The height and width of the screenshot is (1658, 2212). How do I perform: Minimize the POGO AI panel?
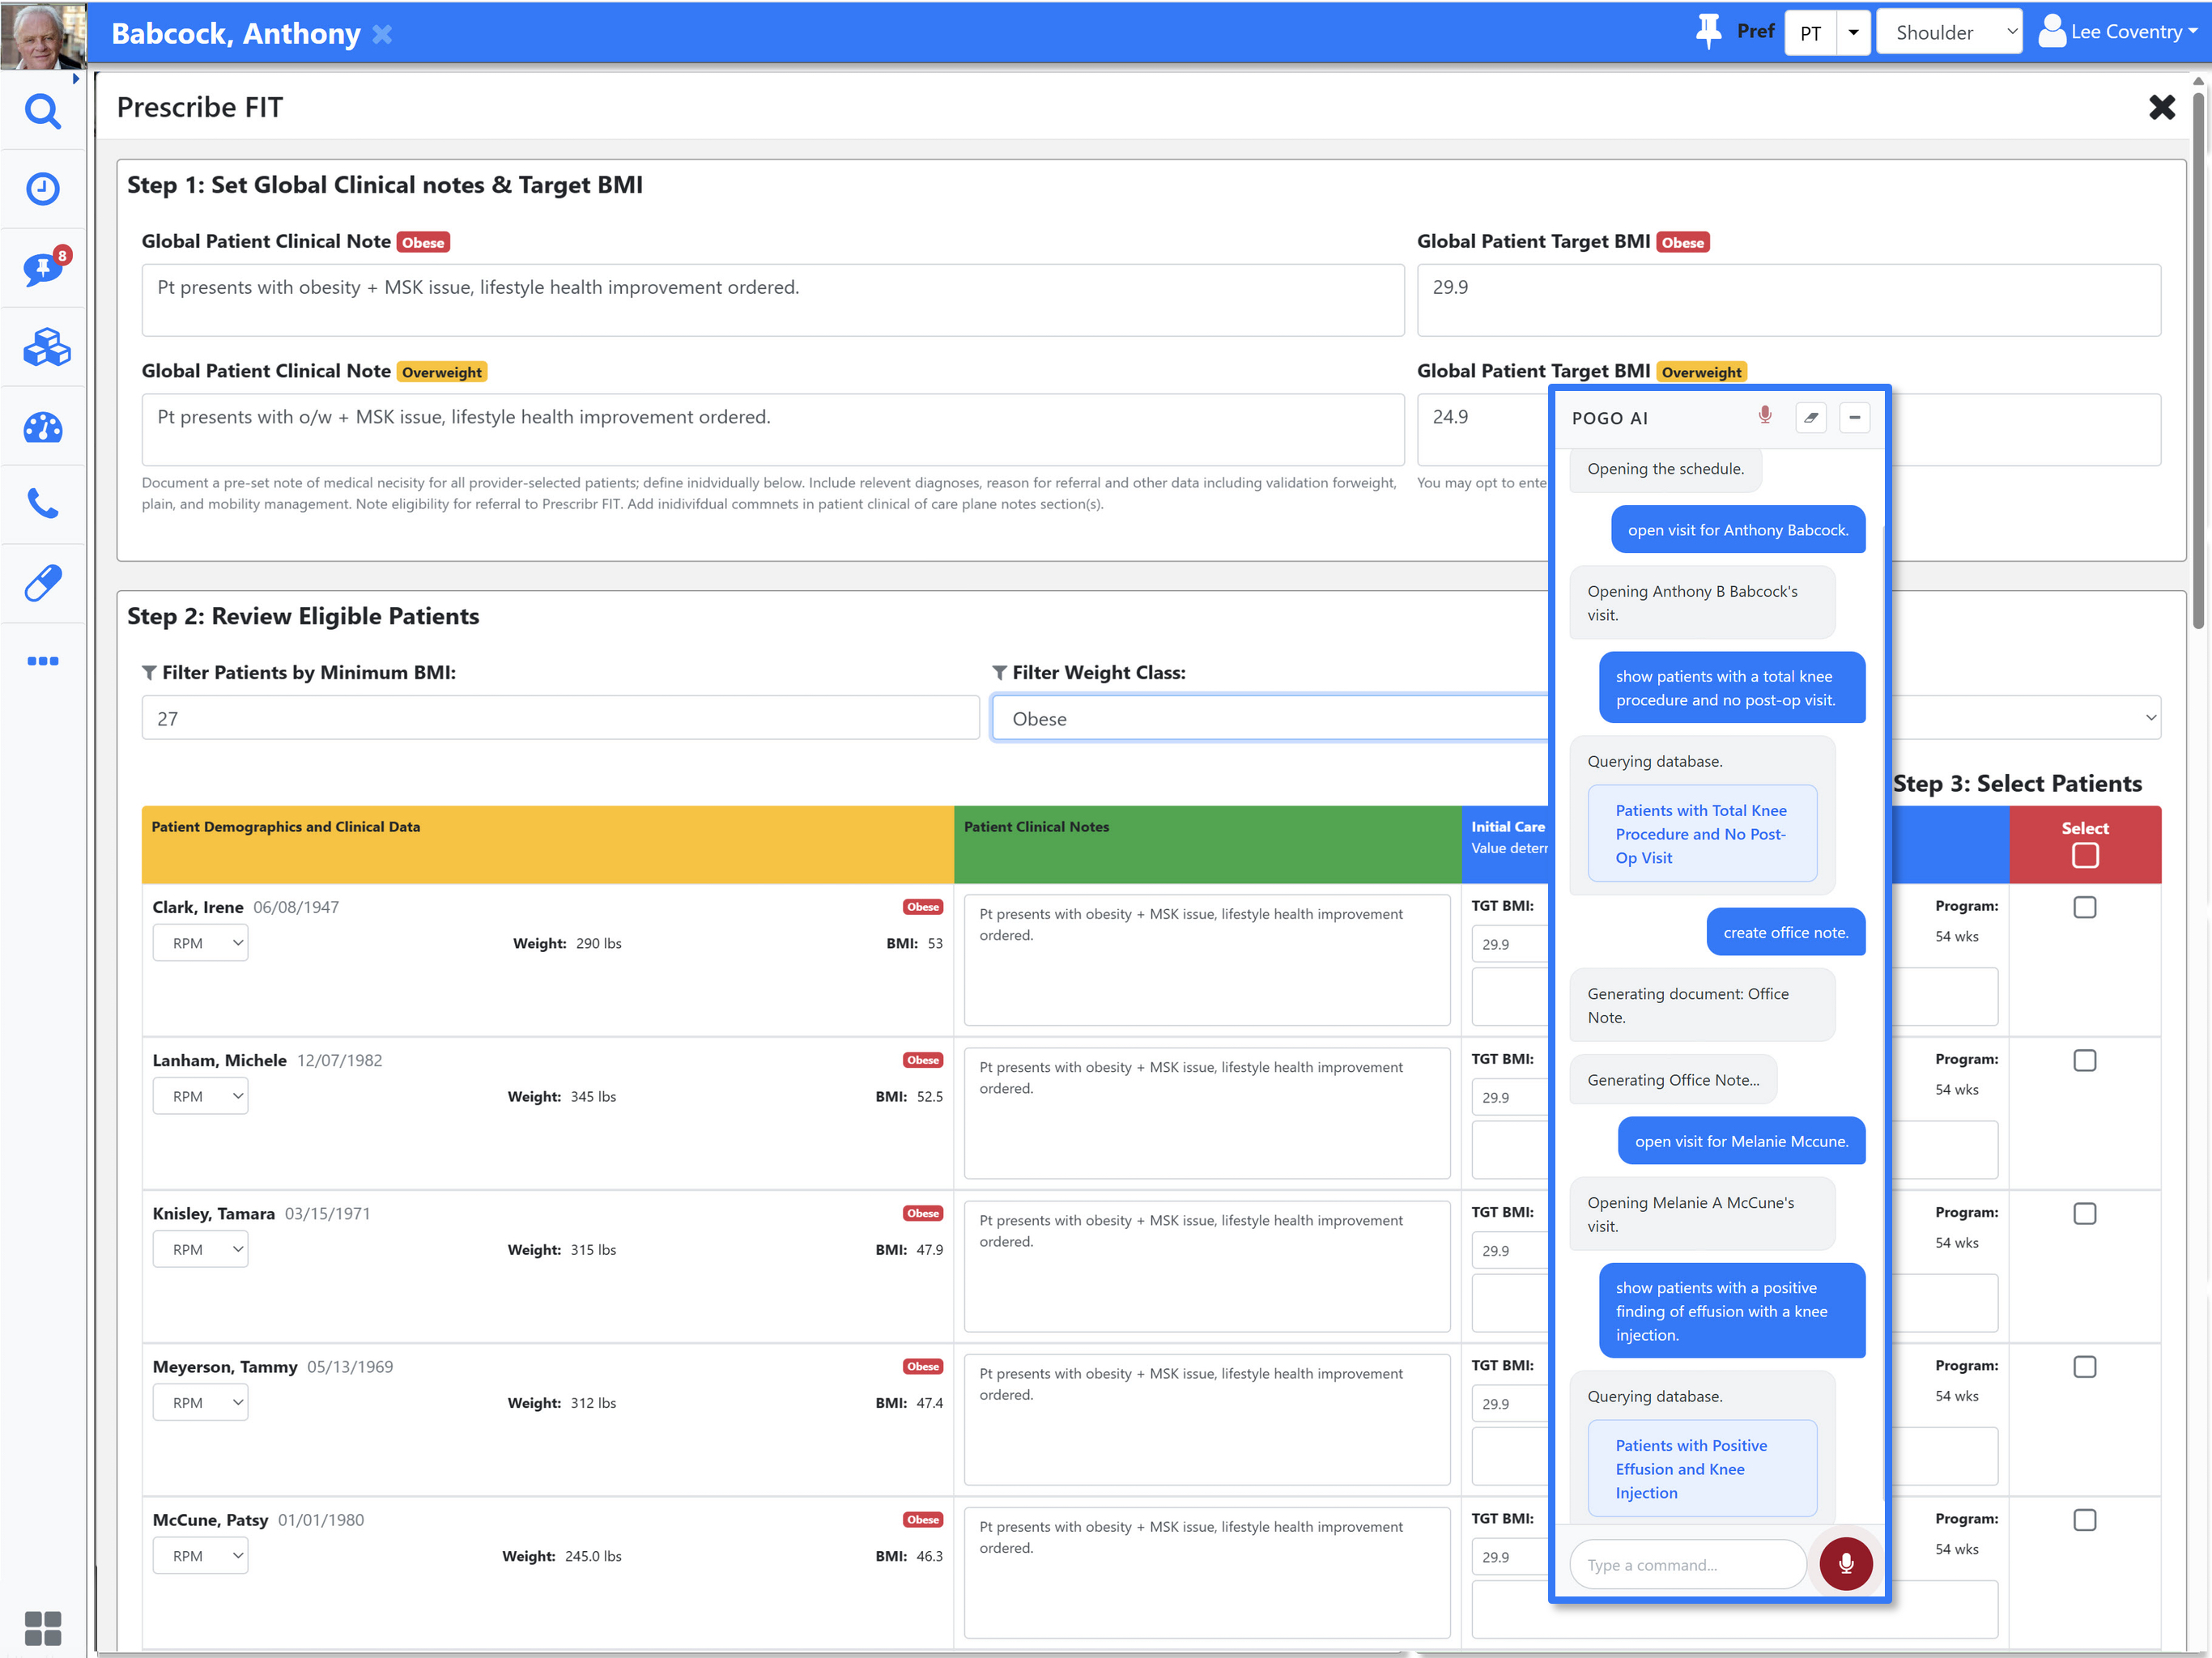tap(1854, 418)
